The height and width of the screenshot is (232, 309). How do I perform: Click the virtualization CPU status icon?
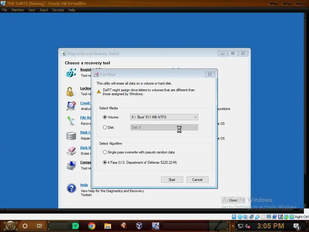tap(280, 217)
